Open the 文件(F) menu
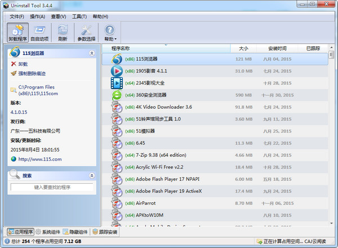The width and height of the screenshot is (338, 248). pos(17,16)
